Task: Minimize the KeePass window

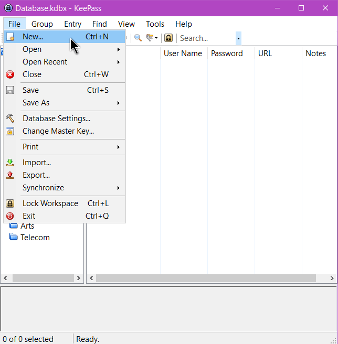Action: [278, 8]
